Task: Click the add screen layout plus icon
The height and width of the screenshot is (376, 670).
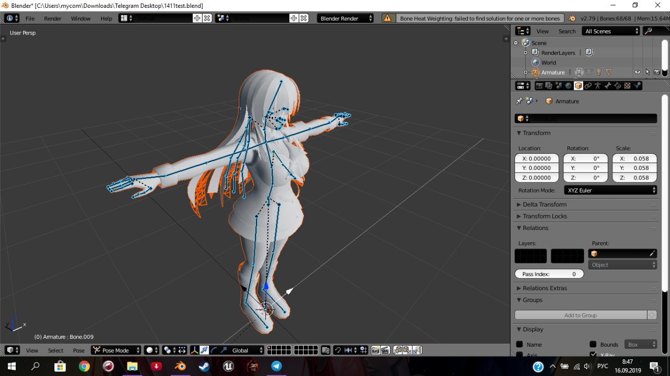Action: tap(197, 18)
